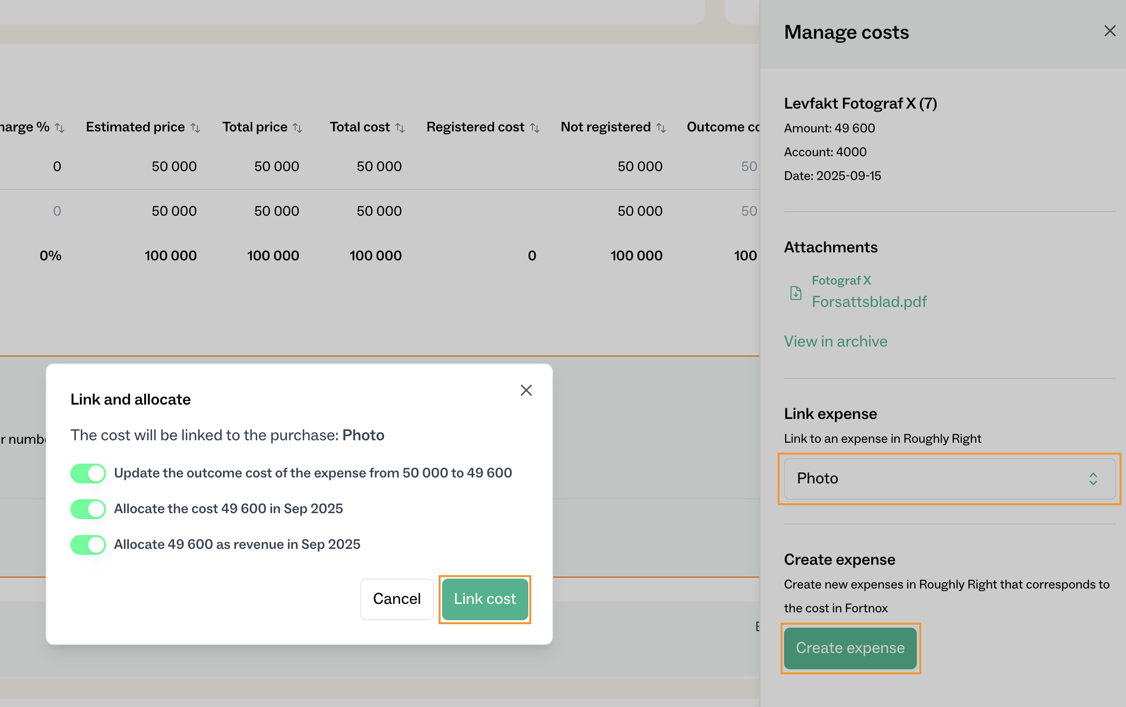Open View in archive link
Image resolution: width=1126 pixels, height=707 pixels.
(835, 341)
